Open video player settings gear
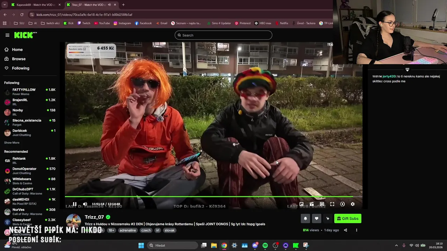This screenshot has width=447, height=251. [x=353, y=204]
